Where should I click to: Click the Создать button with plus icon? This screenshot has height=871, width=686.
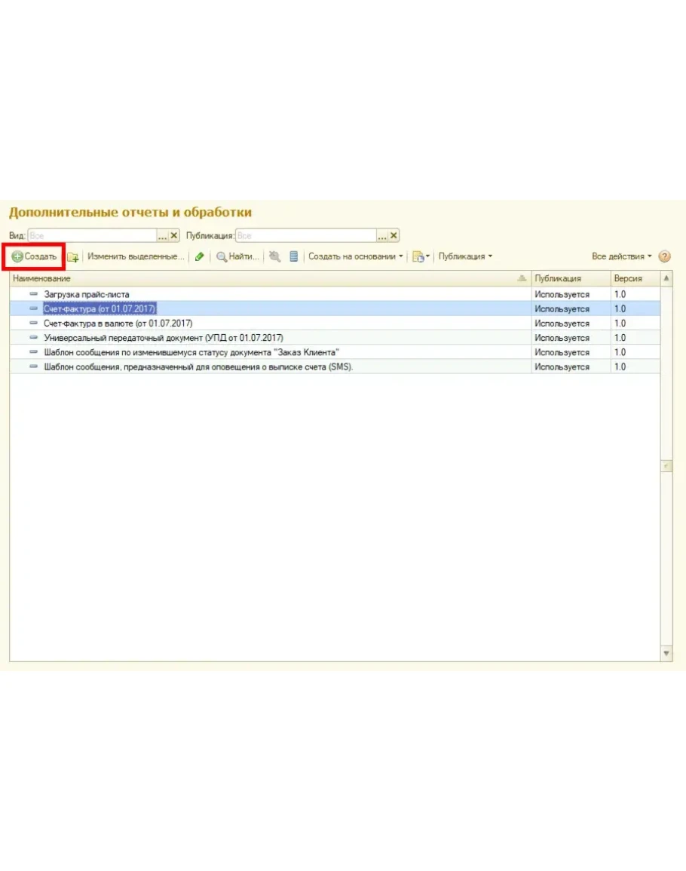coord(35,256)
